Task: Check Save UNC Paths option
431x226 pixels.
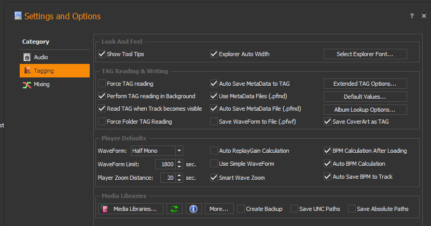Action: [294, 209]
